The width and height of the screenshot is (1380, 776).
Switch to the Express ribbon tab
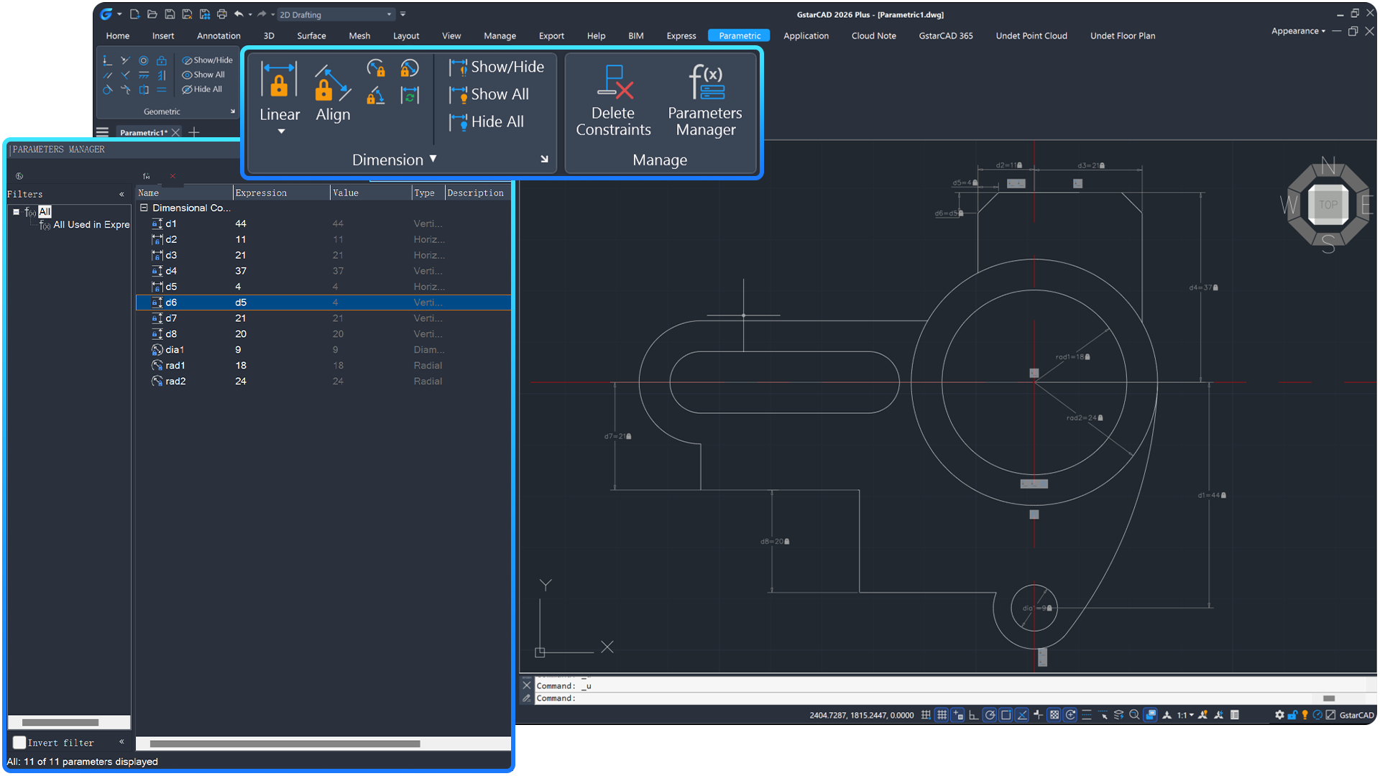[681, 35]
